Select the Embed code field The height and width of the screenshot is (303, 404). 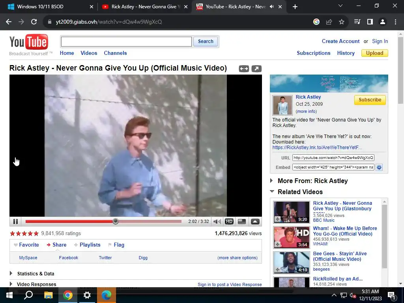tap(333, 167)
